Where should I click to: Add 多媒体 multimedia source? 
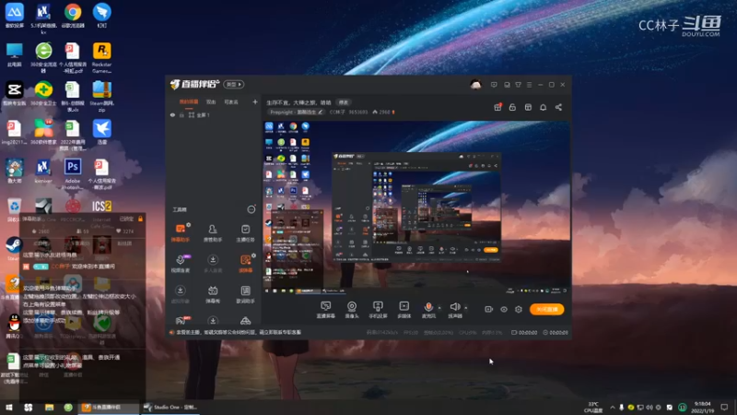404,310
